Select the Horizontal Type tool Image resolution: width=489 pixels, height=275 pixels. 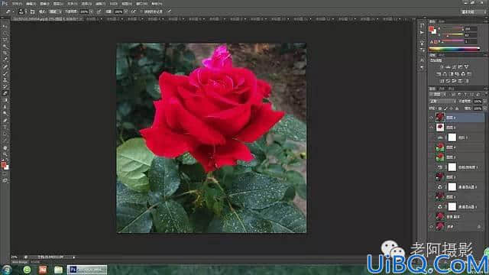pos(5,128)
